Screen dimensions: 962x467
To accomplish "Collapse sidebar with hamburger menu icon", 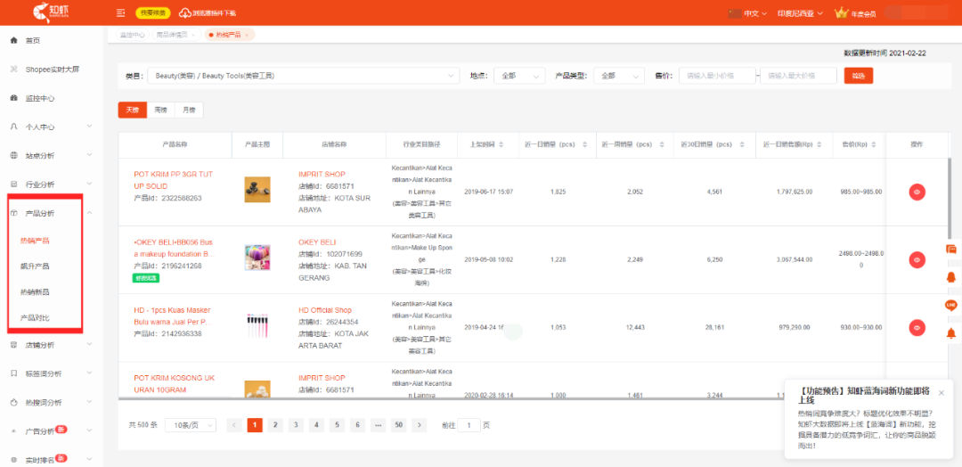I will [121, 12].
